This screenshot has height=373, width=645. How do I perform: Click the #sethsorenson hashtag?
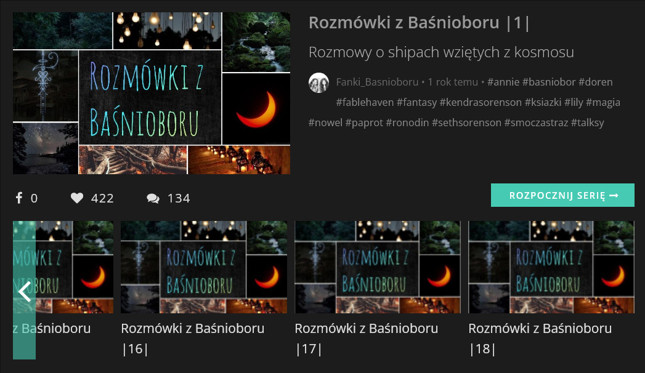pos(466,122)
